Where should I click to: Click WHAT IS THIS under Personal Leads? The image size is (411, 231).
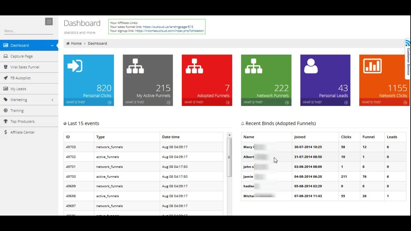312,102
